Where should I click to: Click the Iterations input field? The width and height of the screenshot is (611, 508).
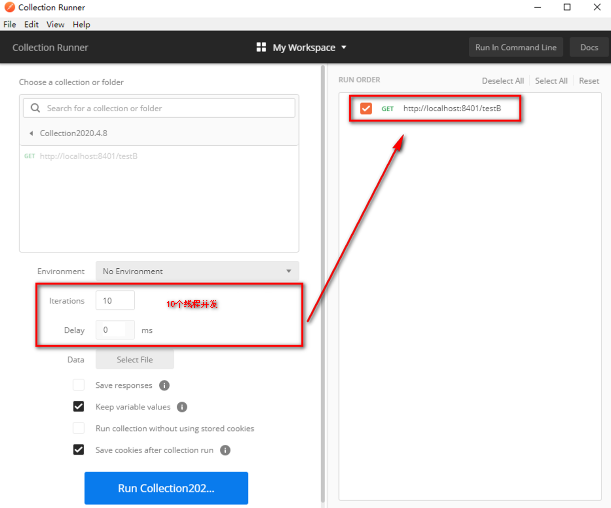click(x=115, y=300)
